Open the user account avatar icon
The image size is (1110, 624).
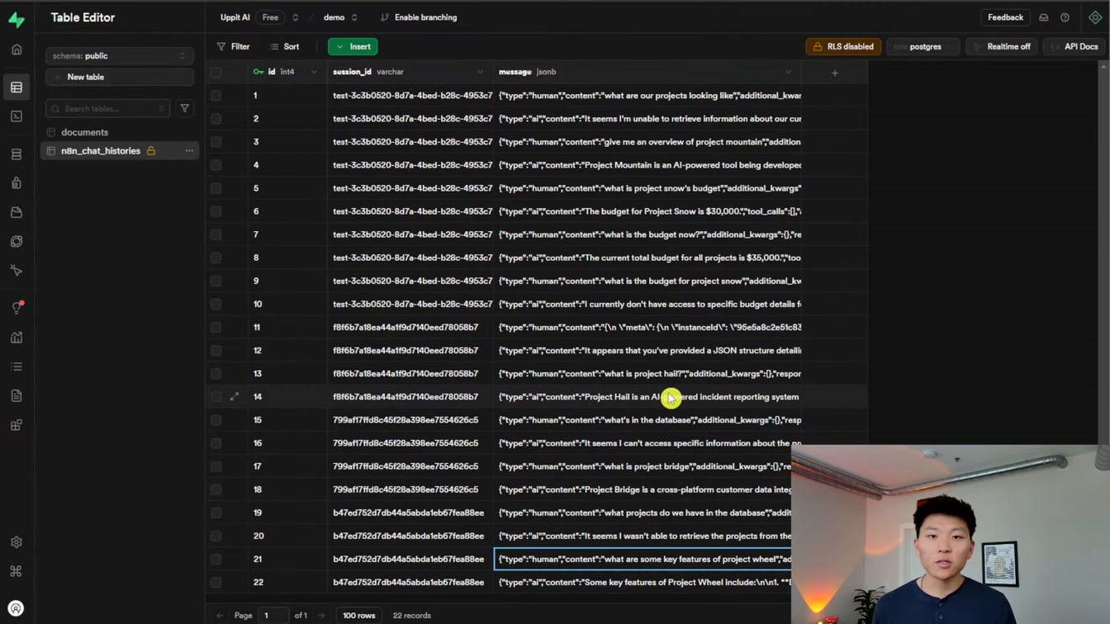coord(16,608)
